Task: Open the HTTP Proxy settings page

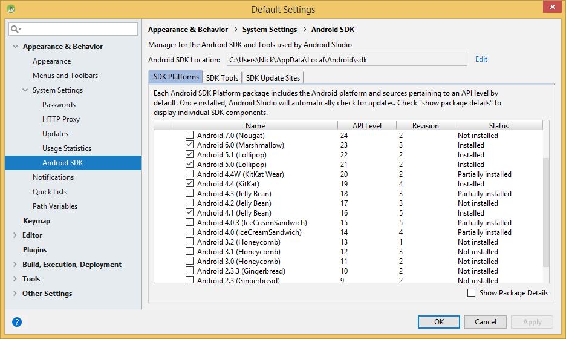Action: [x=61, y=119]
